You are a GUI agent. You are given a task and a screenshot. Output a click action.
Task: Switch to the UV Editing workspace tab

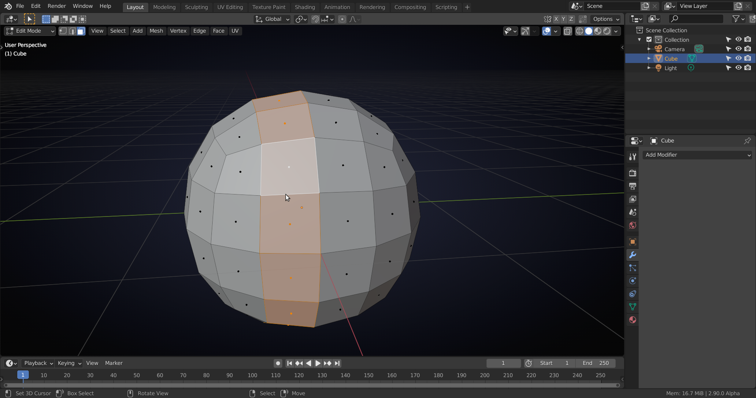(x=230, y=7)
